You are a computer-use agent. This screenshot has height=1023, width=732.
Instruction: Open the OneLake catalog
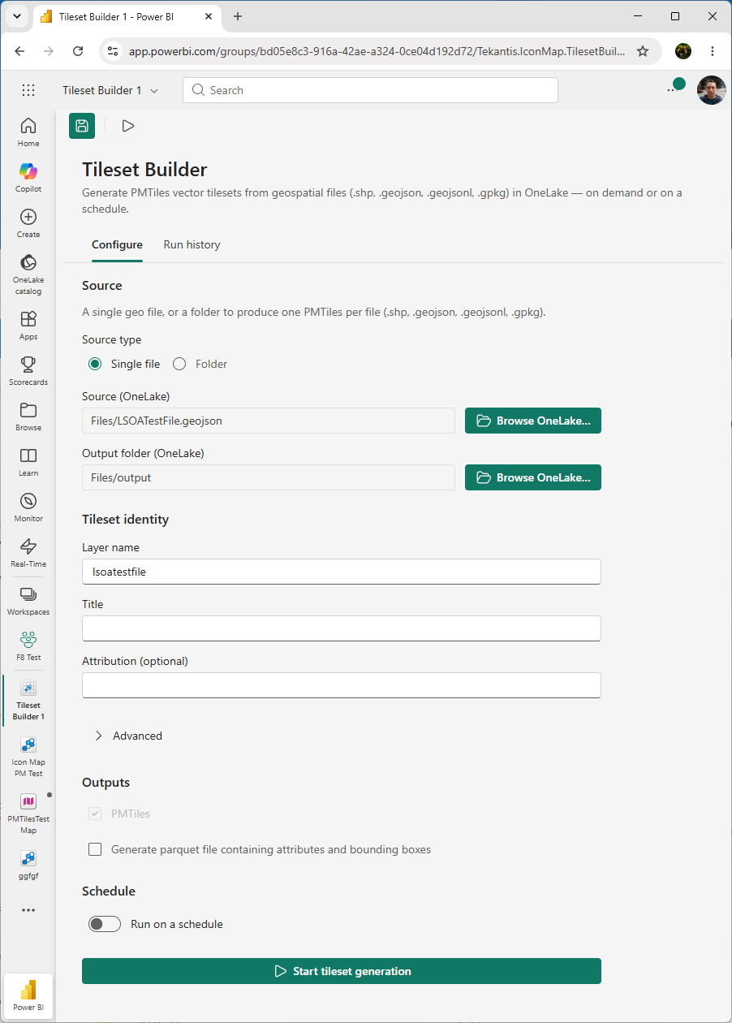tap(28, 274)
